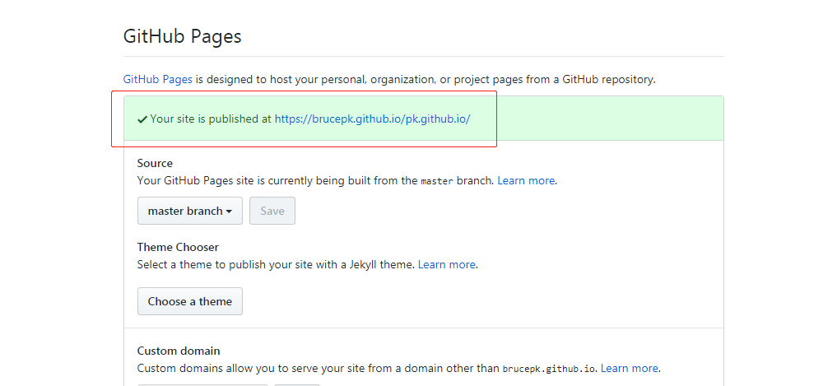
Task: Open Learn more link for Custom domain
Action: [629, 369]
